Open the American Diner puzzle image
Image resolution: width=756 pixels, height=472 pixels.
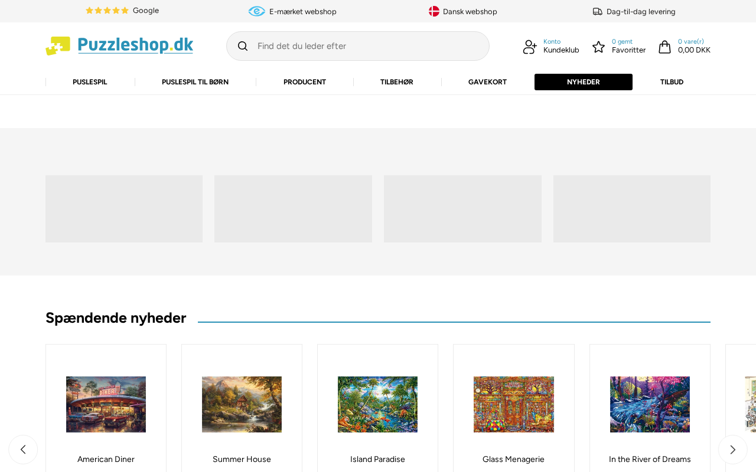(106, 405)
